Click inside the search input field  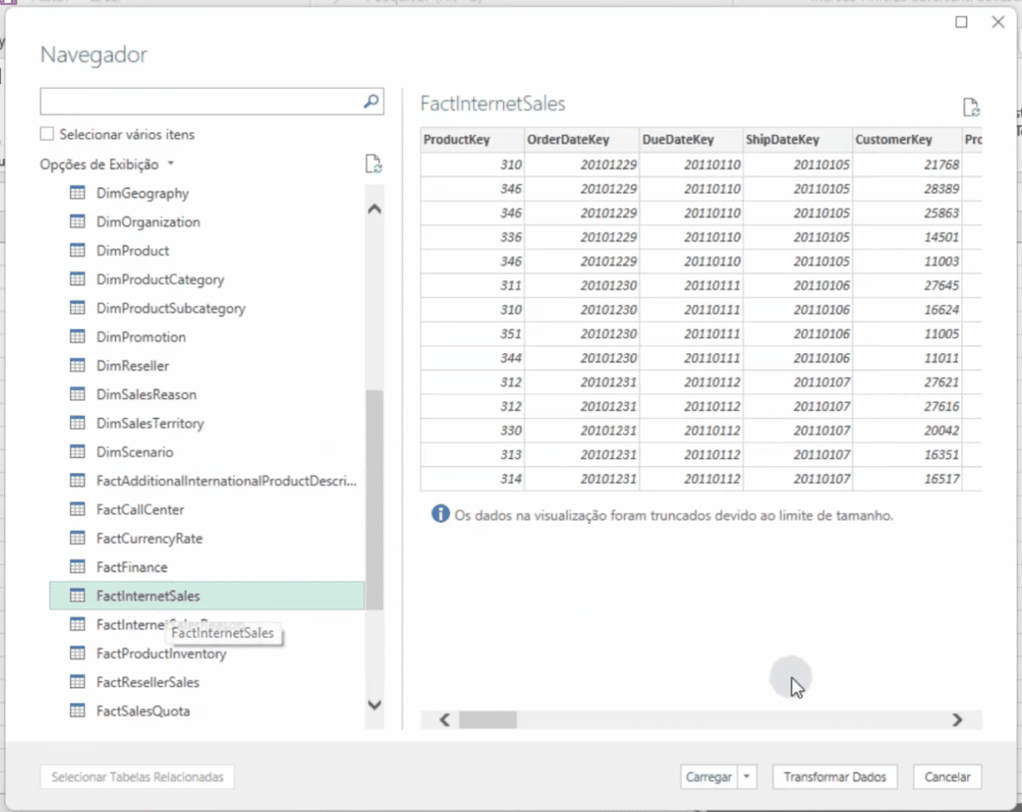200,101
